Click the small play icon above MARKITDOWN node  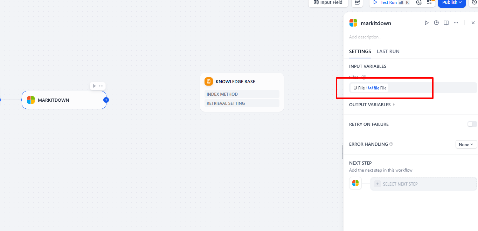coord(94,86)
